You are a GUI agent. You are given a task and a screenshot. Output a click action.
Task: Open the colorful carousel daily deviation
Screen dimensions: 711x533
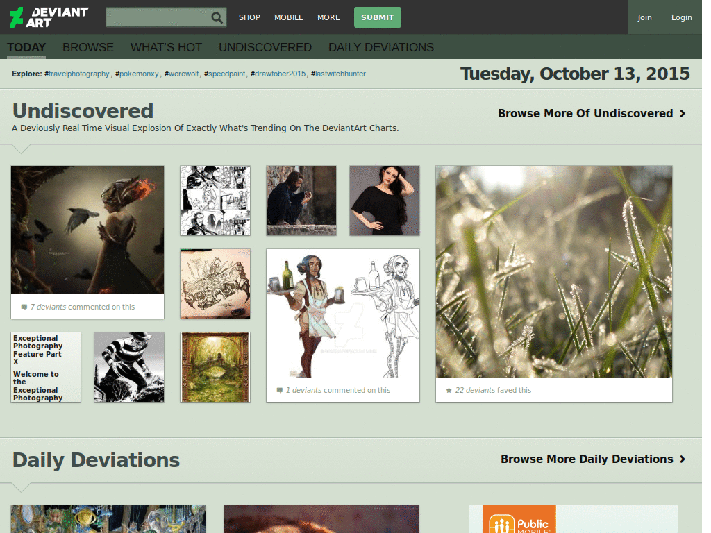(x=108, y=519)
